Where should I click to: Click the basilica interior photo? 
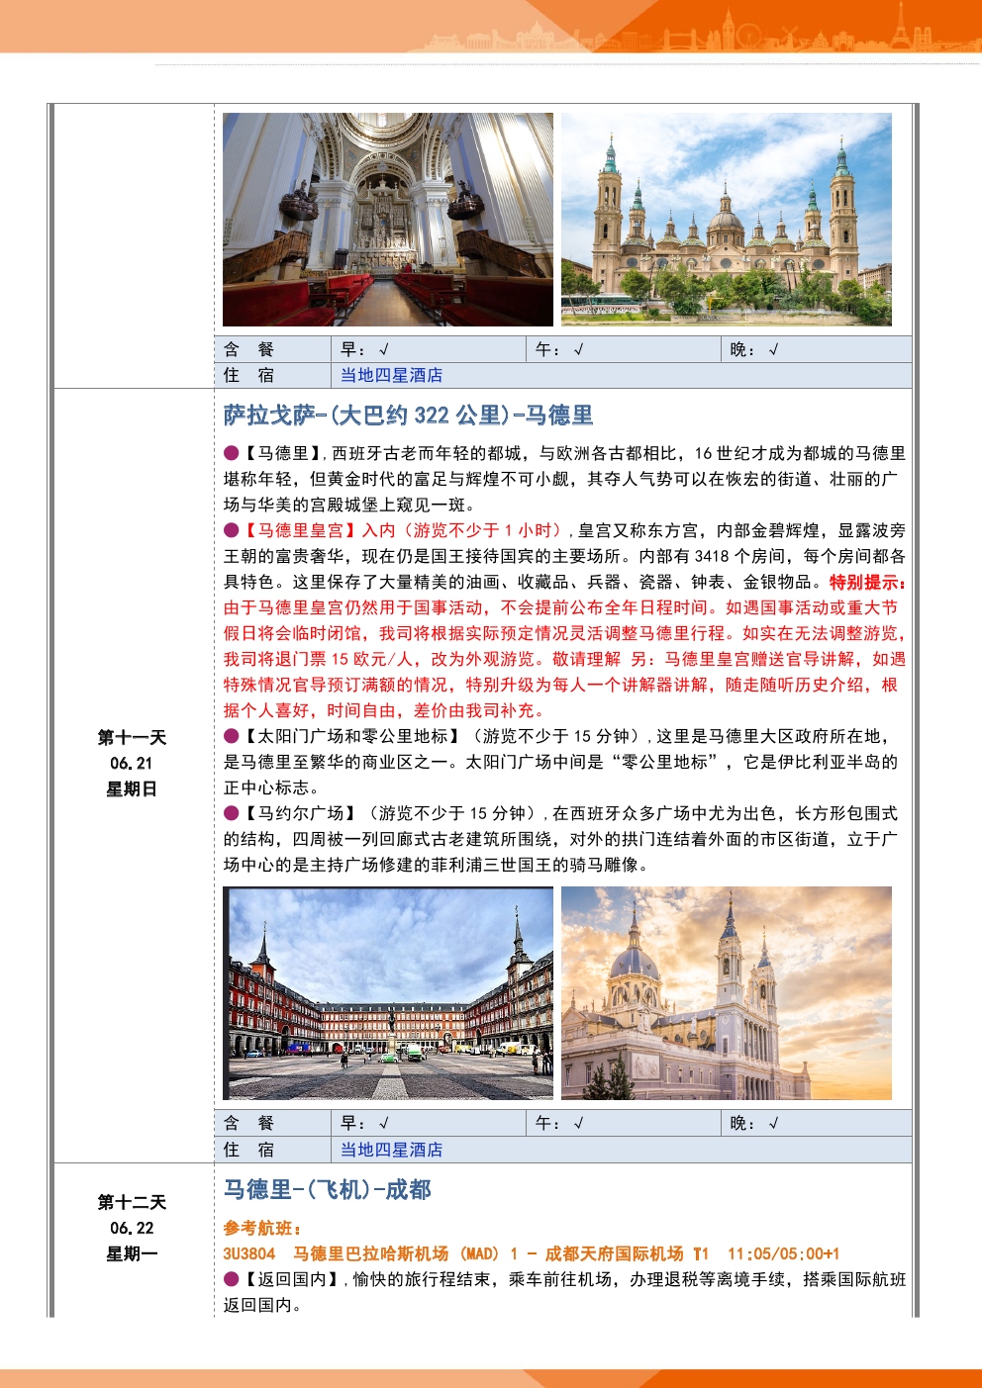[387, 220]
